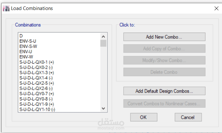Confirm with the OK button
The image size is (222, 133).
143,117
